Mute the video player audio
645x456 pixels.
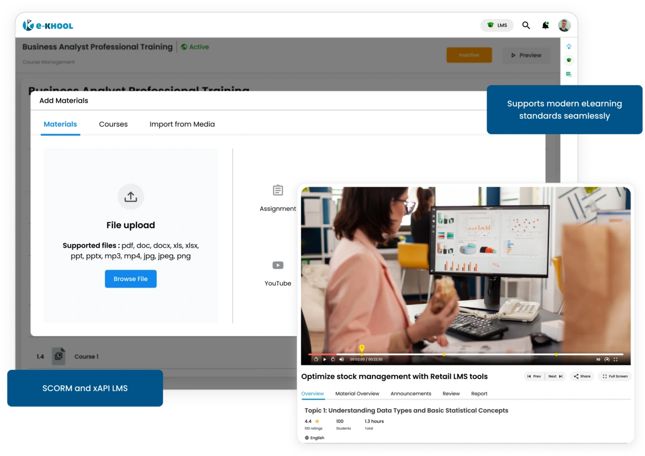pyautogui.click(x=342, y=358)
